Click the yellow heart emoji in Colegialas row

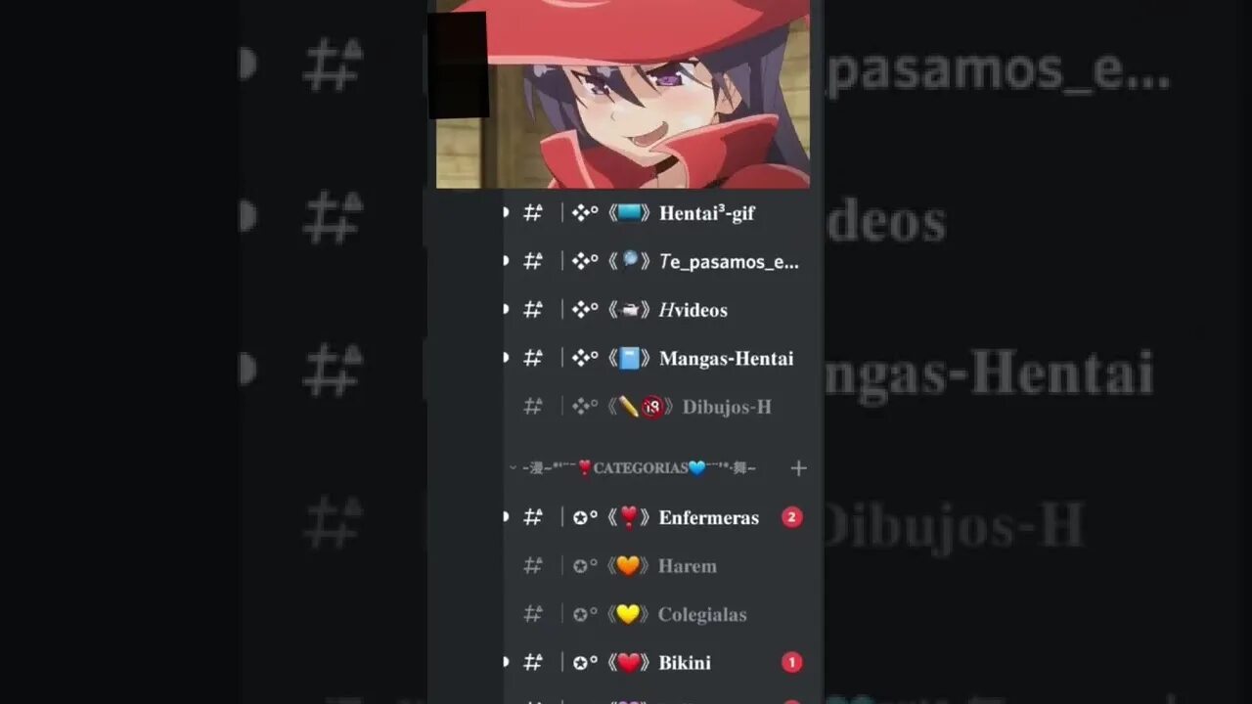628,614
